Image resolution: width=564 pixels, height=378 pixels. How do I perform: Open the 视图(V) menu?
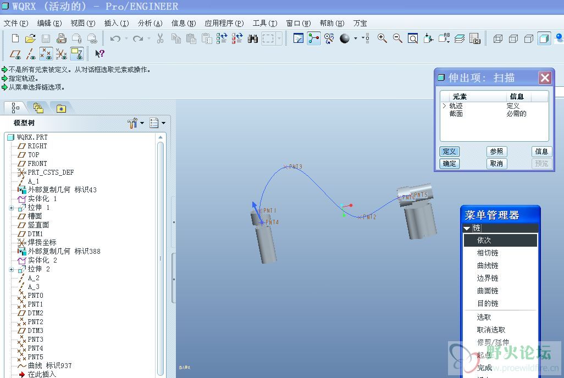click(x=82, y=24)
